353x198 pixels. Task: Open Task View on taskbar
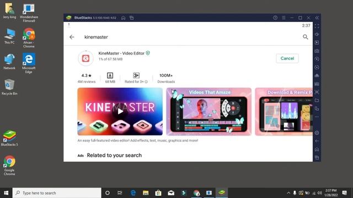tap(120, 193)
